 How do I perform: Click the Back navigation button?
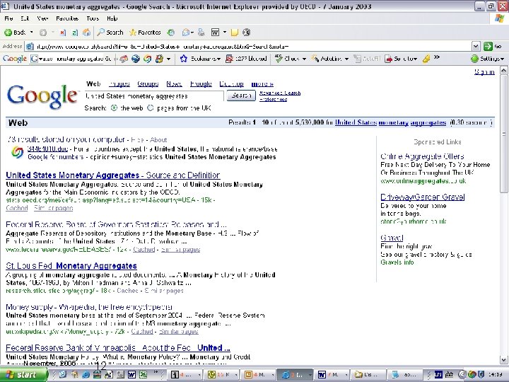[15, 32]
